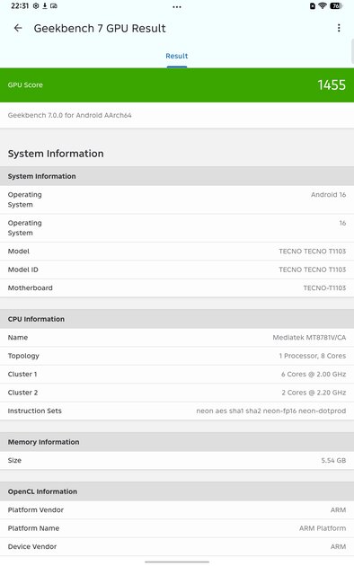This screenshot has height=566, width=354.
Task: Tap the Cluster 2 value 2 Cores @ 2.20 GHz
Action: pos(314,393)
